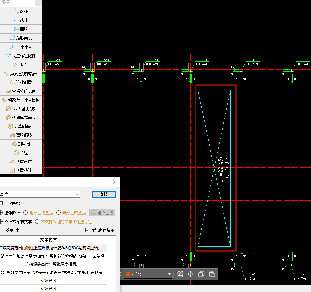Click the copy icon in floating toolbar
Screen dimensions: 311x292
(201, 274)
